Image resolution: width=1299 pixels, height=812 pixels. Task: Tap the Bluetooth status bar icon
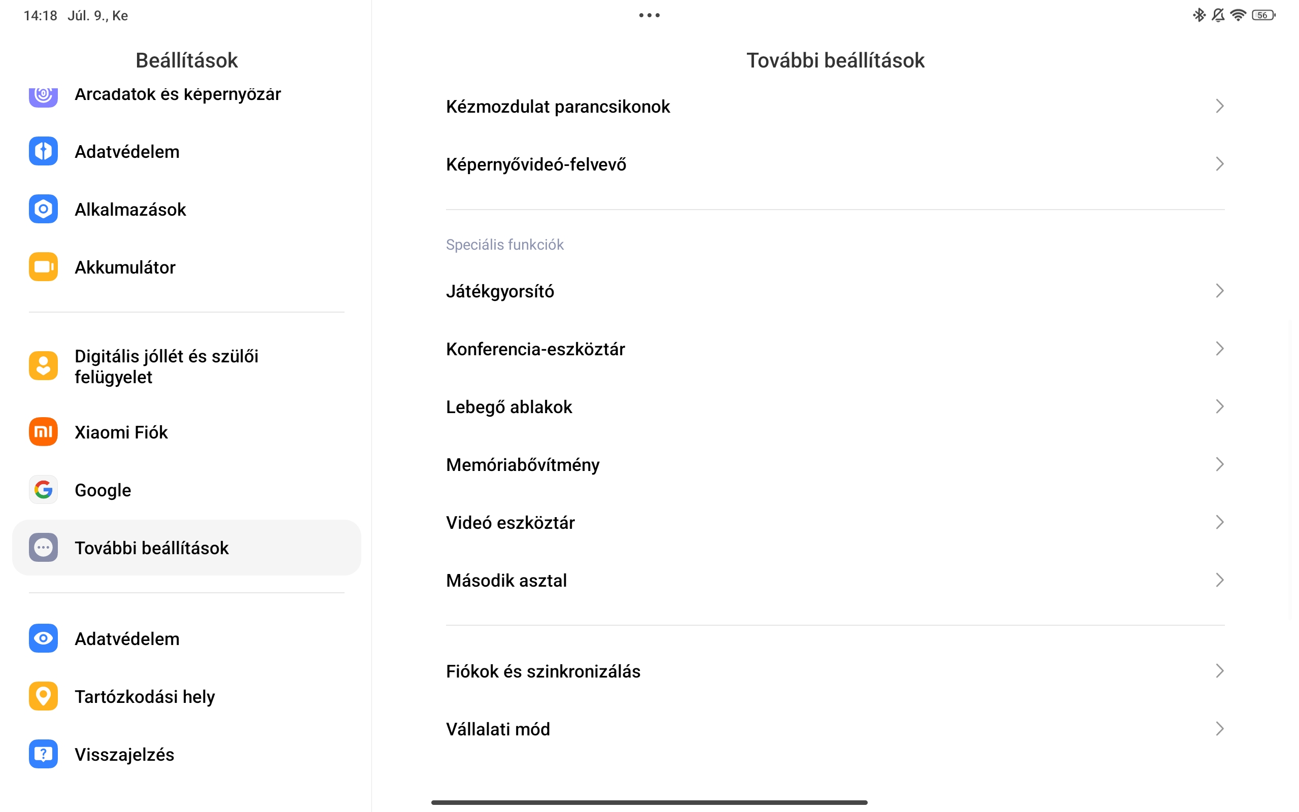(1199, 15)
